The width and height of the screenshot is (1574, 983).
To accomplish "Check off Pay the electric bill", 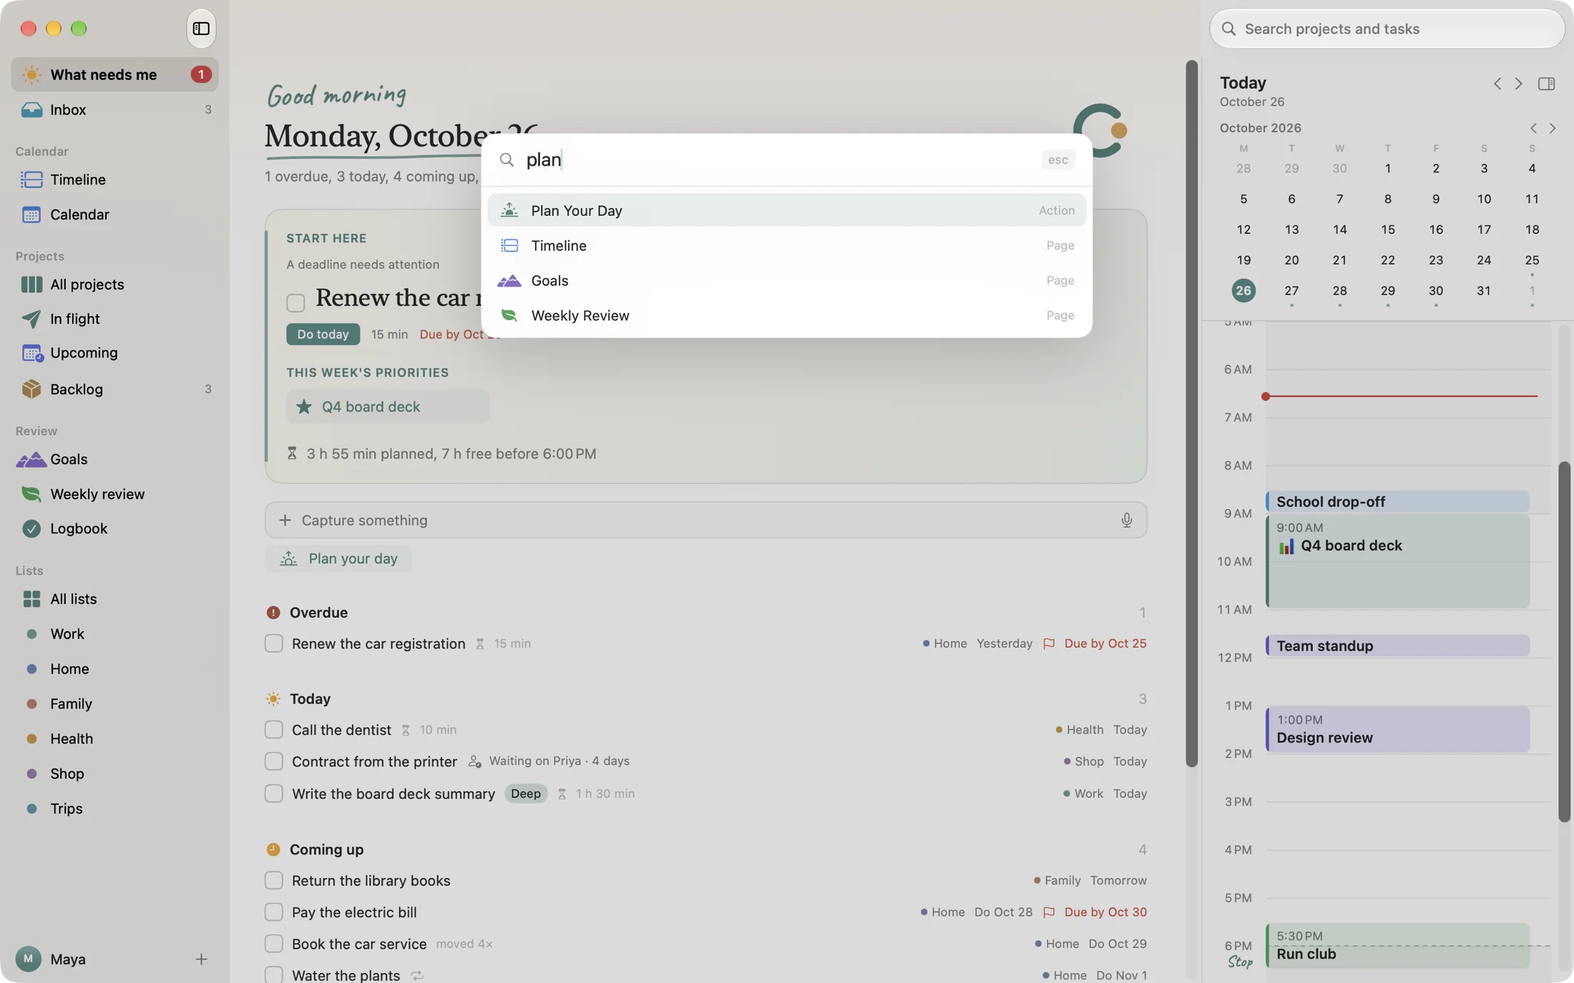I will click(x=273, y=912).
